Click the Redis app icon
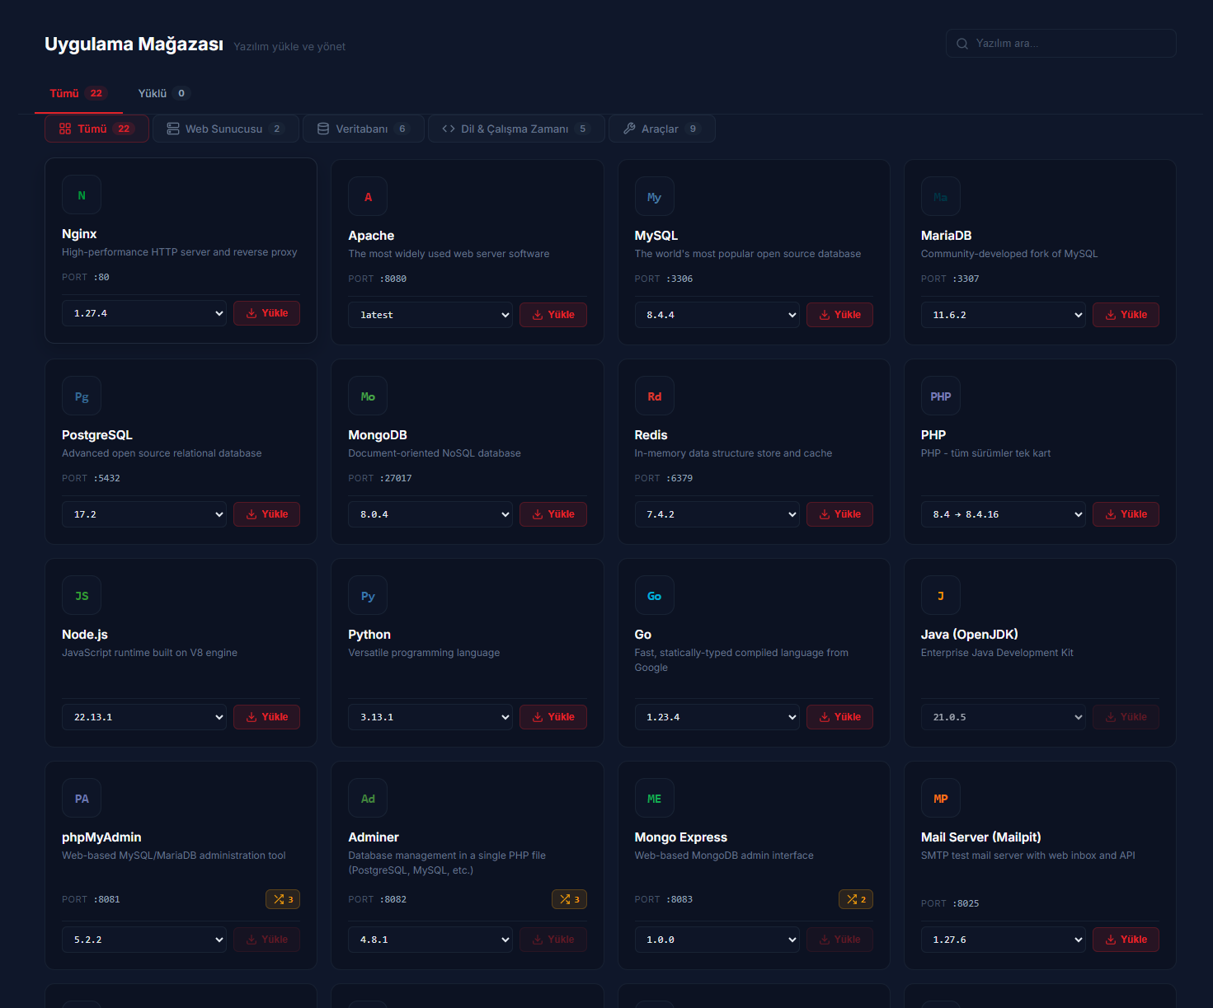 pos(654,396)
